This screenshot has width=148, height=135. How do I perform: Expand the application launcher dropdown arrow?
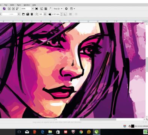tap(74, 9)
